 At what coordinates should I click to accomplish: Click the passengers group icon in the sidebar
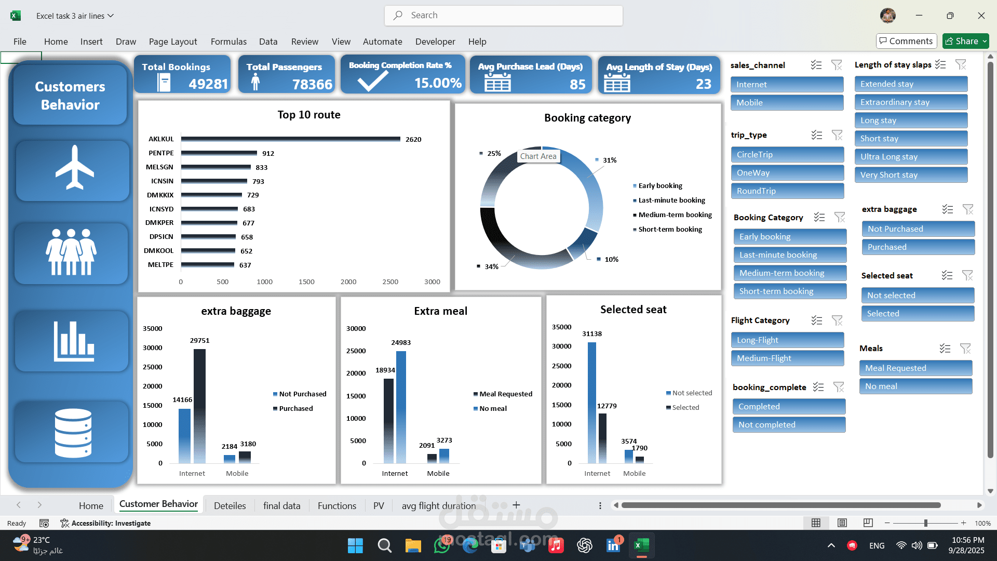[71, 252]
